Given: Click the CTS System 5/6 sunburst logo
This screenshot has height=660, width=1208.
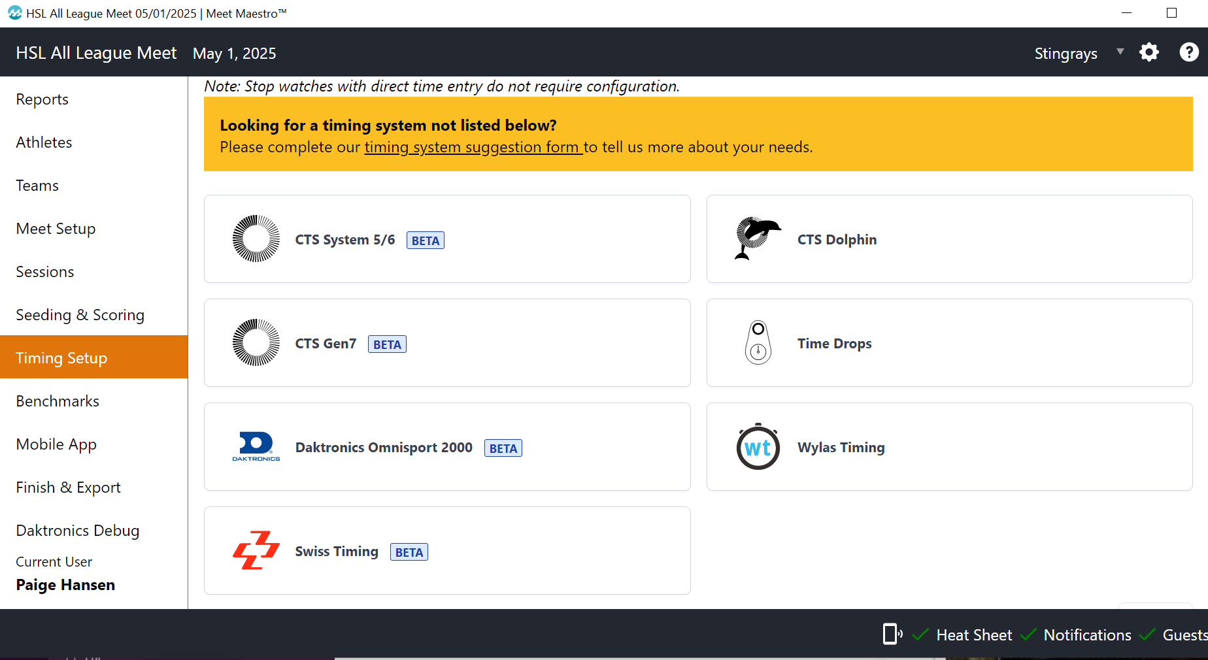Looking at the screenshot, I should click(x=256, y=239).
